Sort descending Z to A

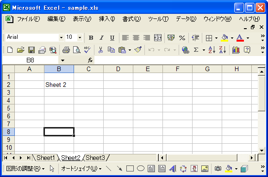click(x=223, y=50)
